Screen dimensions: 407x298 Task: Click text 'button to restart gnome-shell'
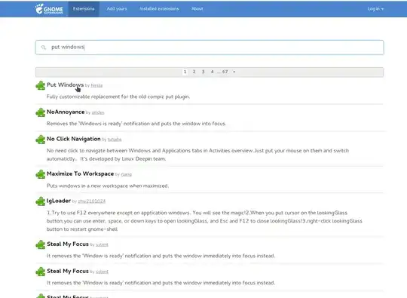(82, 229)
